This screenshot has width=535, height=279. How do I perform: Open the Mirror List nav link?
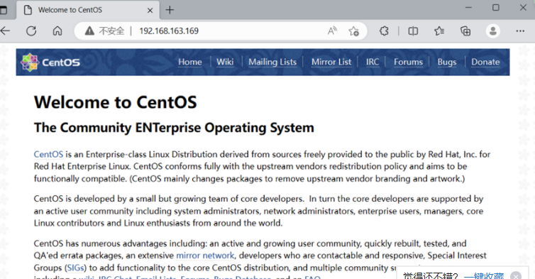pos(331,62)
